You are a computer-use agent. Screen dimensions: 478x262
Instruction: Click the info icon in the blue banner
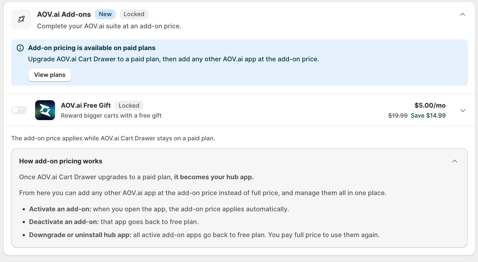click(x=20, y=48)
